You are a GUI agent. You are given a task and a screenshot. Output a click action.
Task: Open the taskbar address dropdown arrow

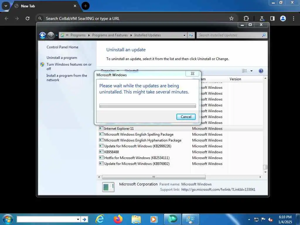click(78, 219)
